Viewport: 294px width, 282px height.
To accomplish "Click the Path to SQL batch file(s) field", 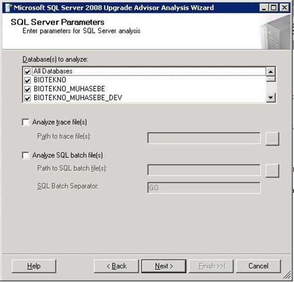I will click(204, 170).
